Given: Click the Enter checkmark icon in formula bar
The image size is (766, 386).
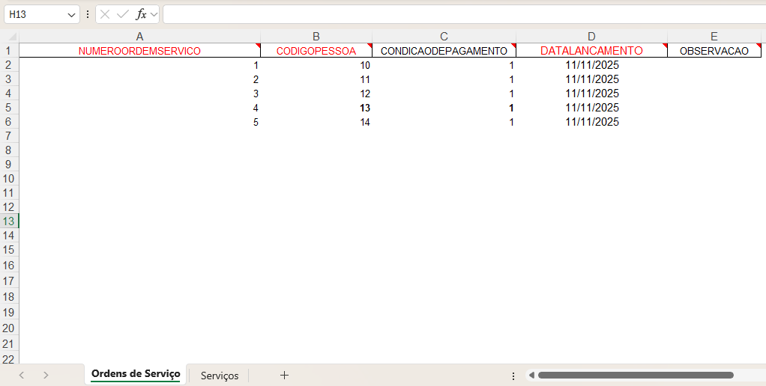Looking at the screenshot, I should (x=122, y=14).
